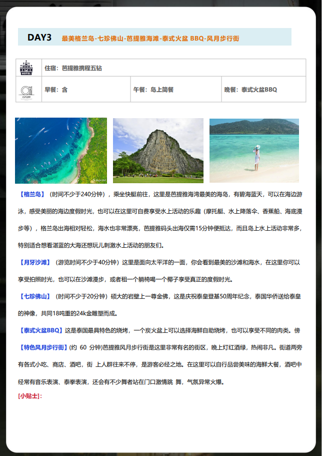Click the 晚餐：泰式火盆BBQ cell

coord(250,90)
